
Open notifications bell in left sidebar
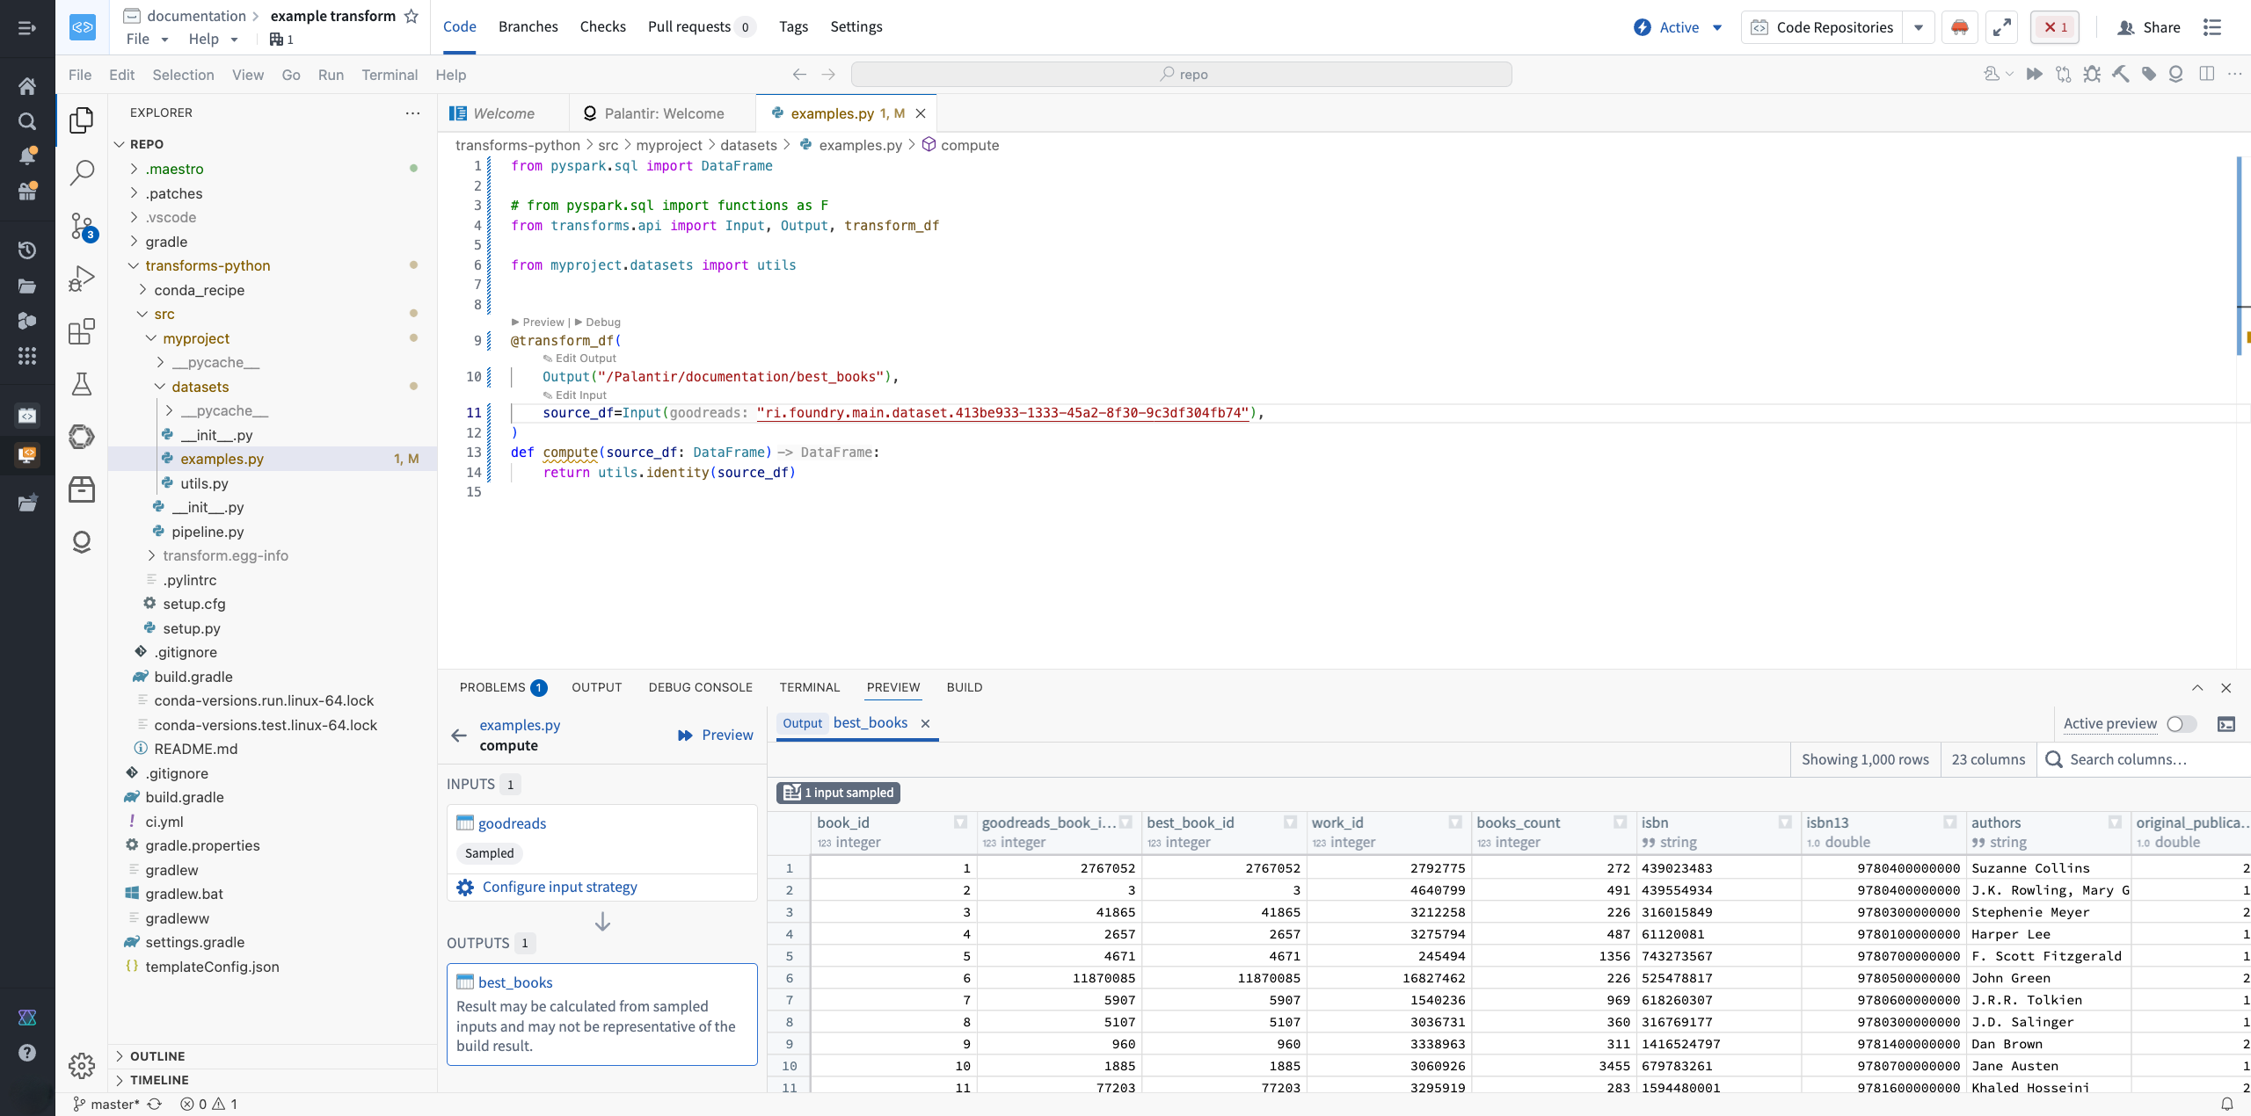pos(27,156)
